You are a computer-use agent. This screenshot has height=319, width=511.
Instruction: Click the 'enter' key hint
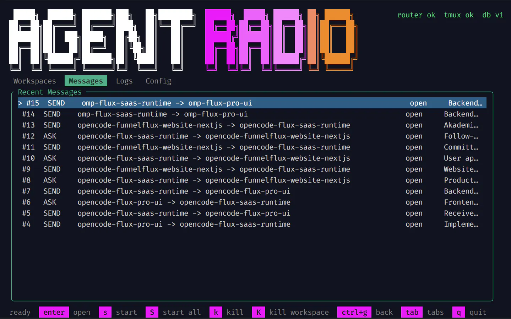pos(54,312)
